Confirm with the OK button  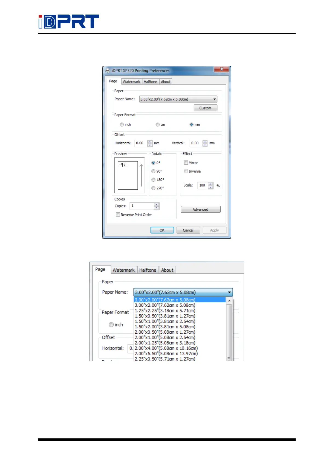[162, 230]
